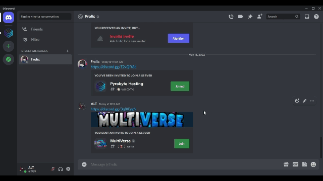Click the MultiVerse banner image
Viewport: 323px width, 181px height.
tap(142, 120)
